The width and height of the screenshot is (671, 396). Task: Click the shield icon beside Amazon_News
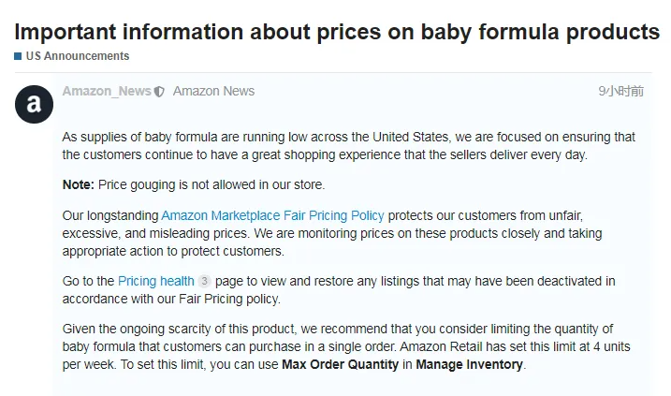(159, 92)
